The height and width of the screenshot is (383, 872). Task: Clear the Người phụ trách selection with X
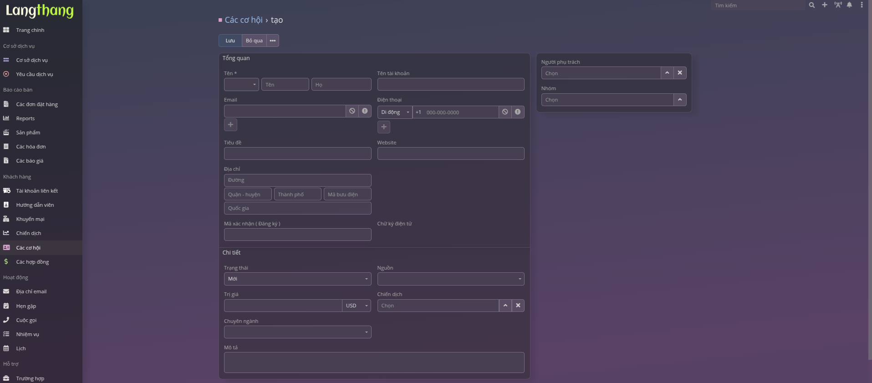pos(680,73)
